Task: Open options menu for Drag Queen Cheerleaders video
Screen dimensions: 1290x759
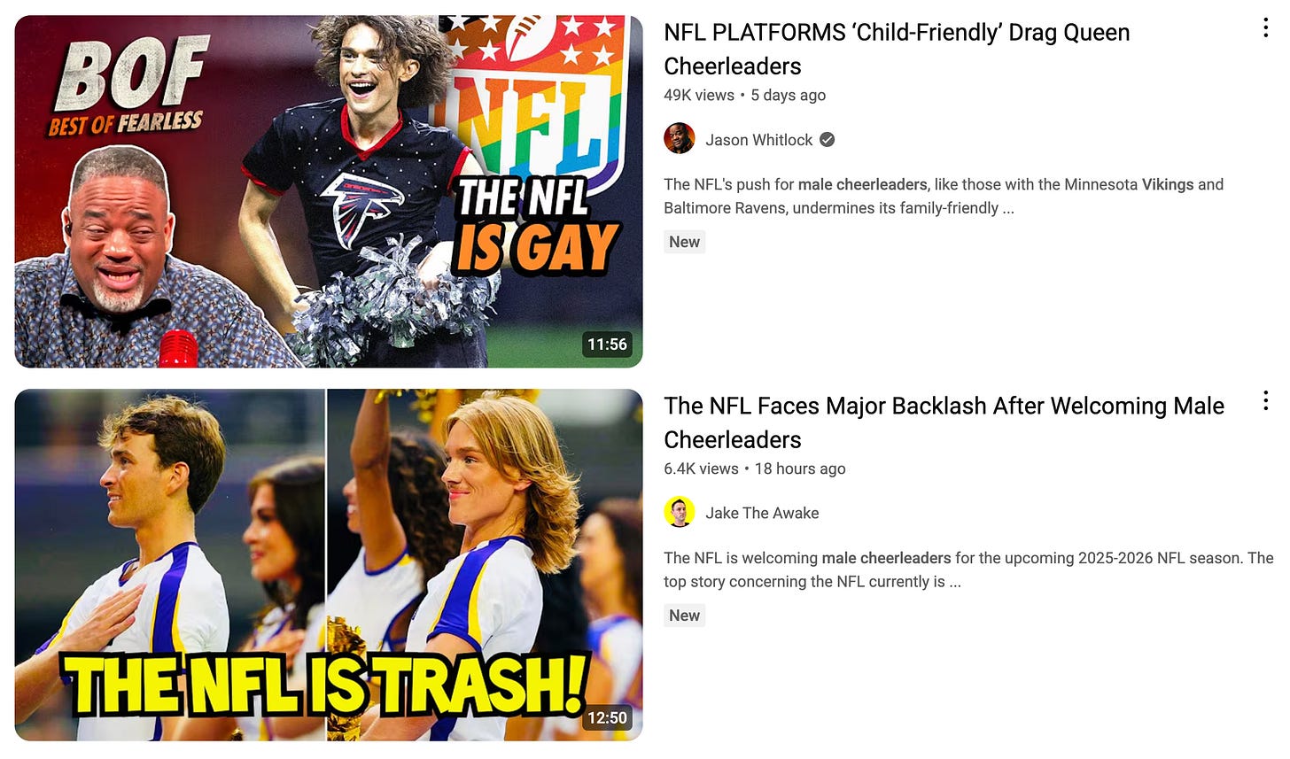Action: (x=1265, y=28)
